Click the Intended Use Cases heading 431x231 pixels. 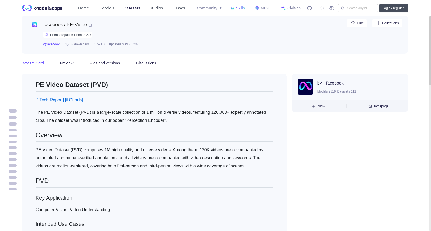pyautogui.click(x=60, y=224)
